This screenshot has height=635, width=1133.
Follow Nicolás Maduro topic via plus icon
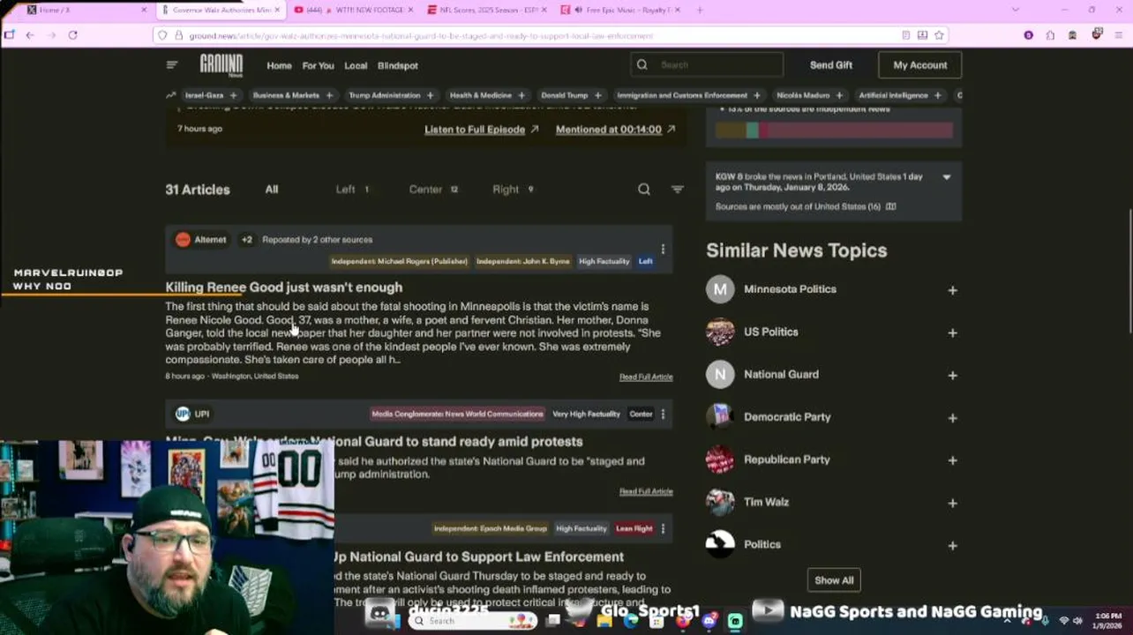[x=839, y=95]
